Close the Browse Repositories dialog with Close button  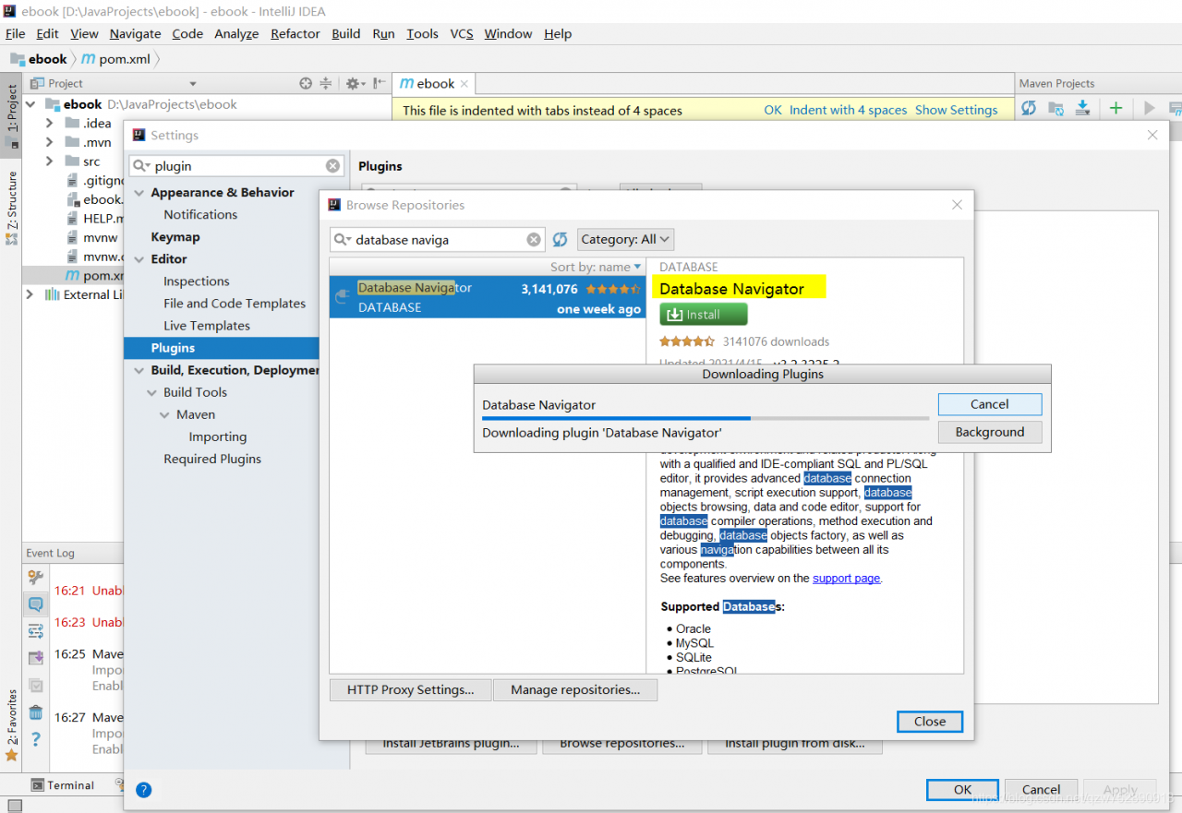tap(930, 722)
